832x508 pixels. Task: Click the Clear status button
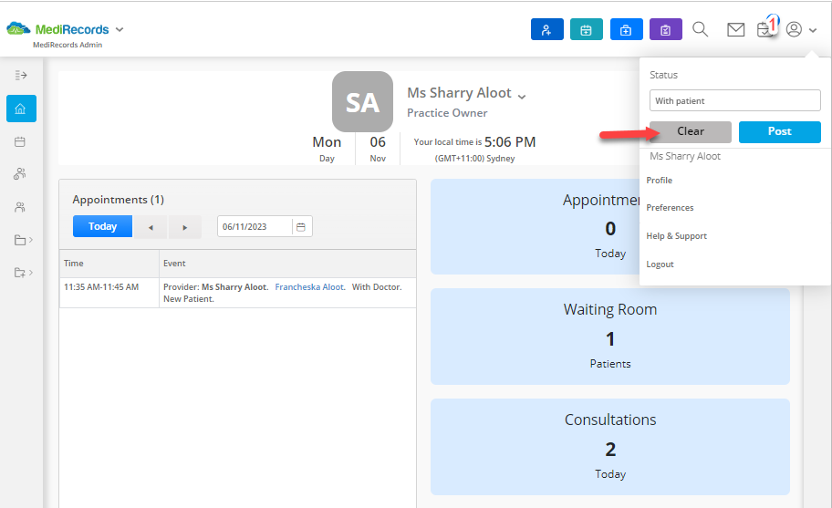coord(691,132)
